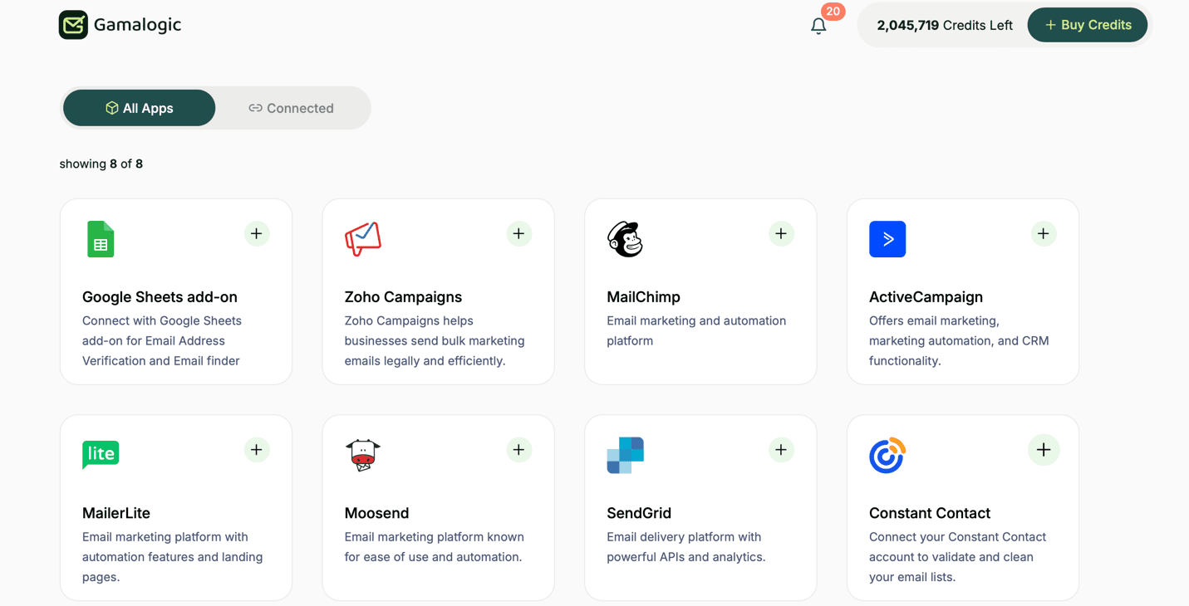The width and height of the screenshot is (1189, 606).
Task: Click the Moosend cow icon
Action: pos(363,455)
